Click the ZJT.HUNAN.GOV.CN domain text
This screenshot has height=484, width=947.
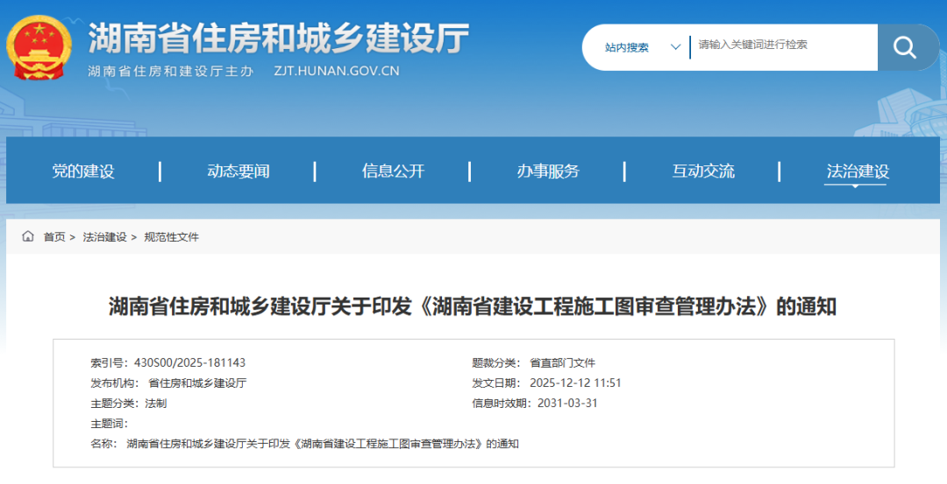pos(336,72)
